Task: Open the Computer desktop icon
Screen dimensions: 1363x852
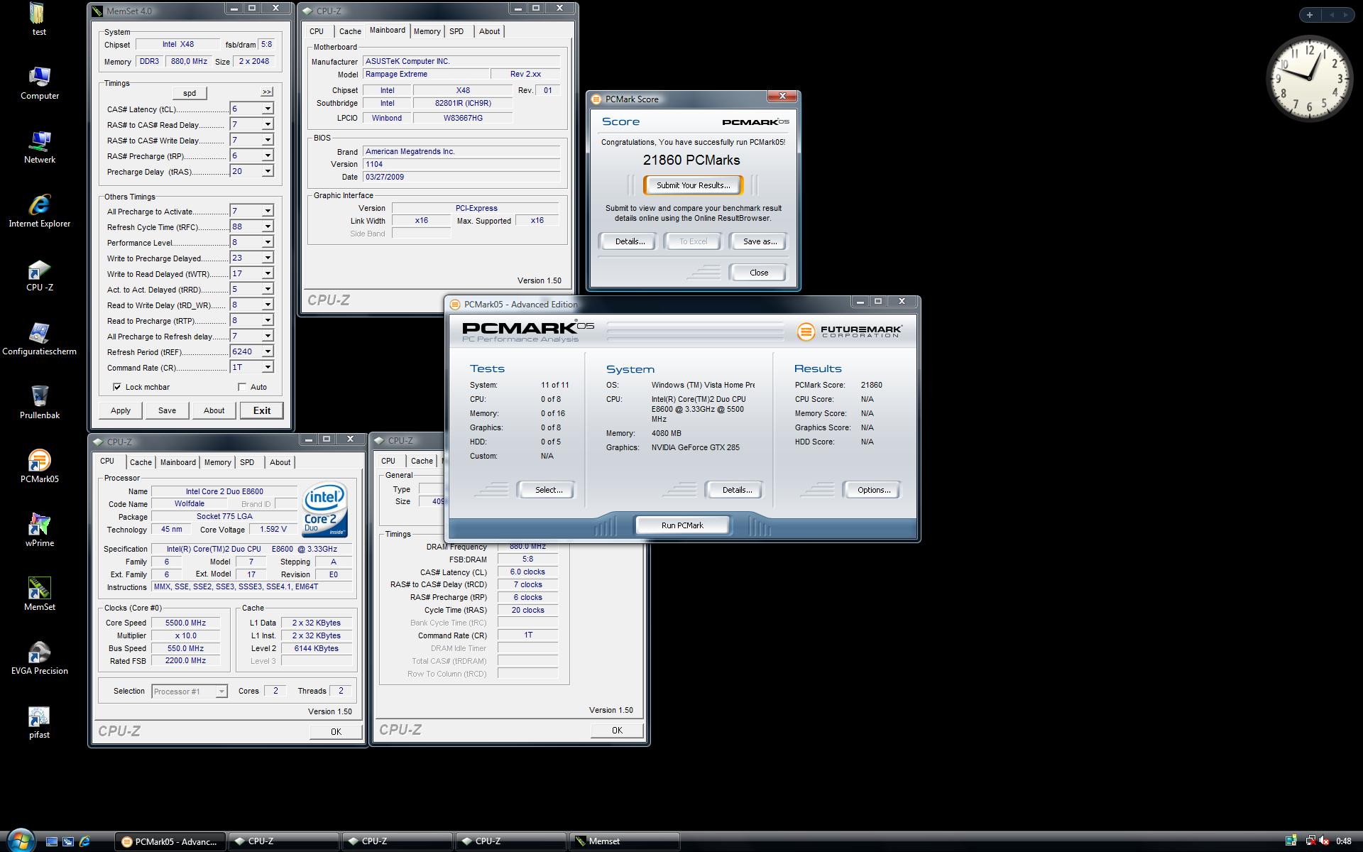Action: coord(39,84)
